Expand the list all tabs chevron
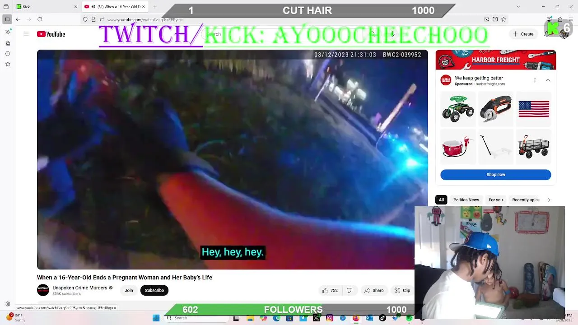The width and height of the screenshot is (578, 325). tap(518, 7)
